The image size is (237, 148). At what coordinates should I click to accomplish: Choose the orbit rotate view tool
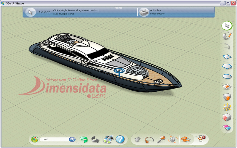click(x=149, y=139)
